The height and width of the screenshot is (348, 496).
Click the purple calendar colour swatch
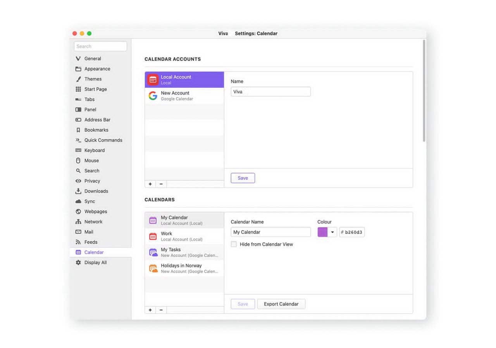pos(322,232)
